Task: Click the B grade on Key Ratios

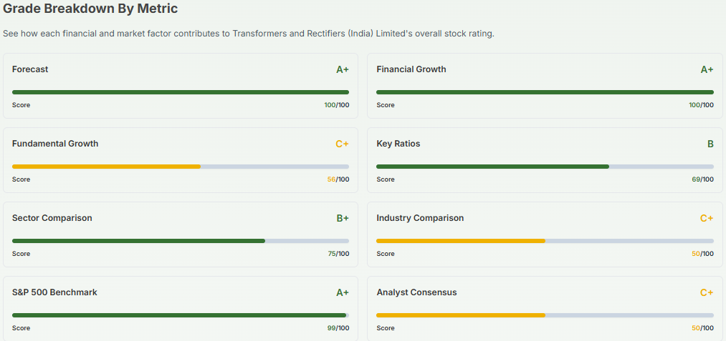Action: point(710,144)
